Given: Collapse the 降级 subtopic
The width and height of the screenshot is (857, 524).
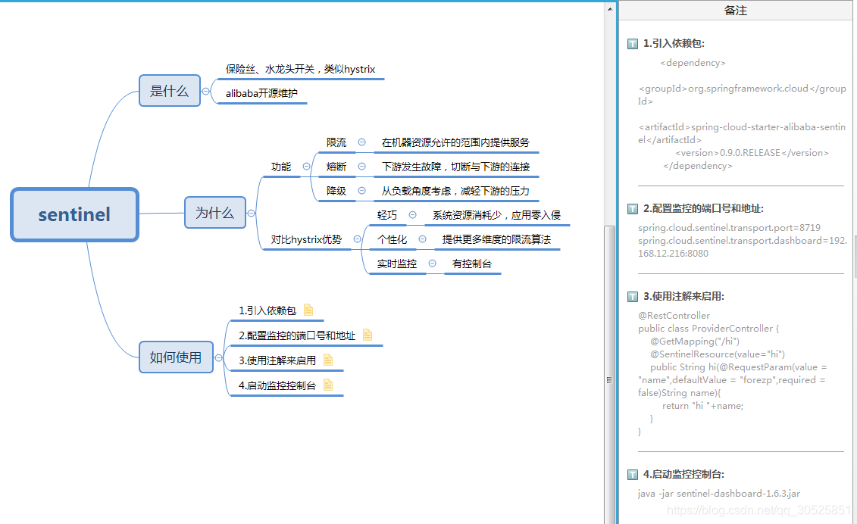Looking at the screenshot, I should pos(362,191).
